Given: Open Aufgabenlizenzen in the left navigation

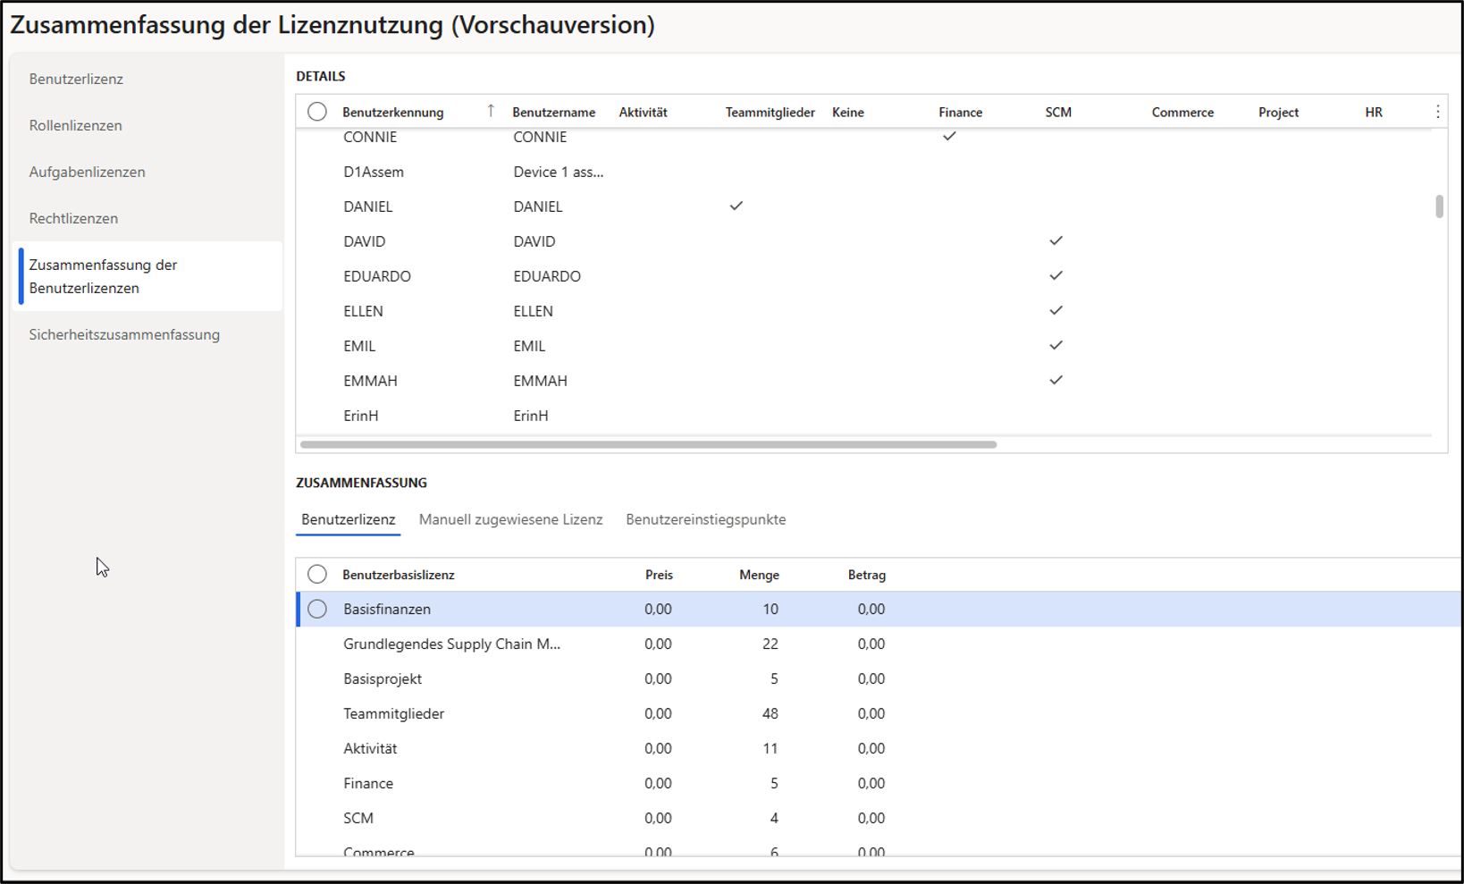Looking at the screenshot, I should (x=87, y=172).
